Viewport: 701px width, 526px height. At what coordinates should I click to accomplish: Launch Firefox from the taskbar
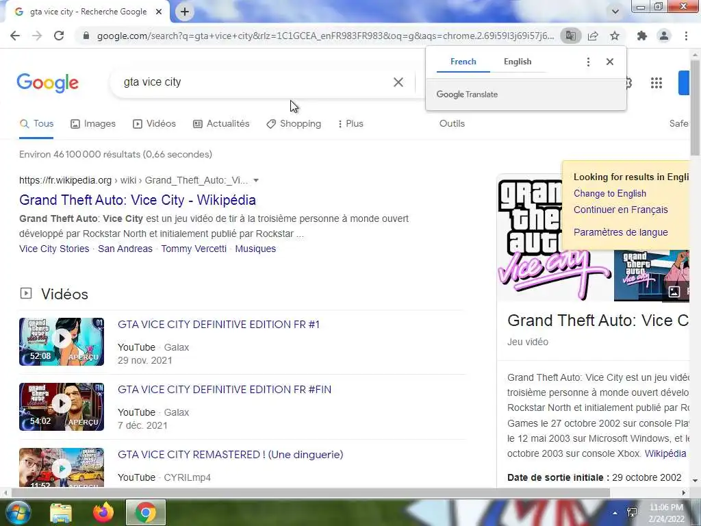coord(103,512)
